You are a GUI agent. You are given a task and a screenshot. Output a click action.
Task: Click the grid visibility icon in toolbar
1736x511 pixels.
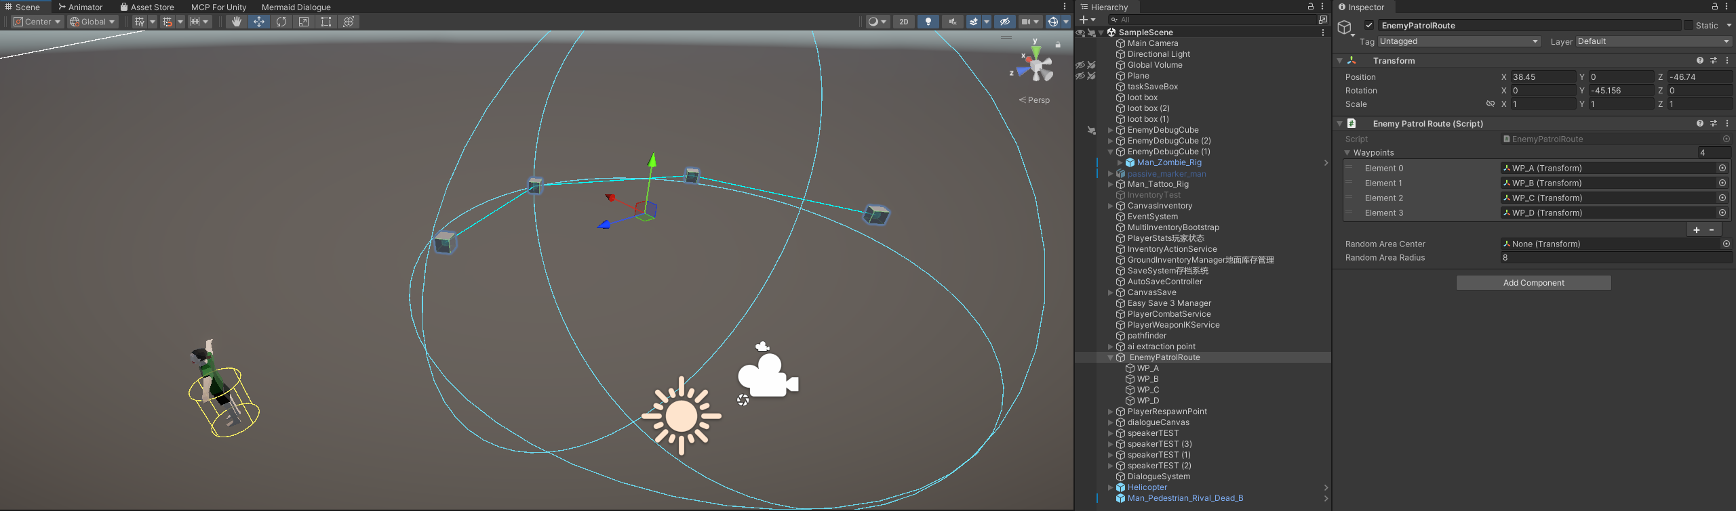139,22
